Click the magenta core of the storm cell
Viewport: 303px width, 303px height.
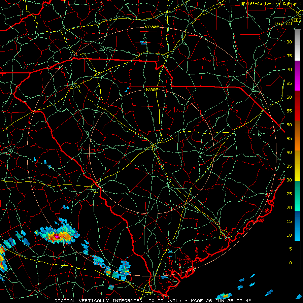coord(57,236)
